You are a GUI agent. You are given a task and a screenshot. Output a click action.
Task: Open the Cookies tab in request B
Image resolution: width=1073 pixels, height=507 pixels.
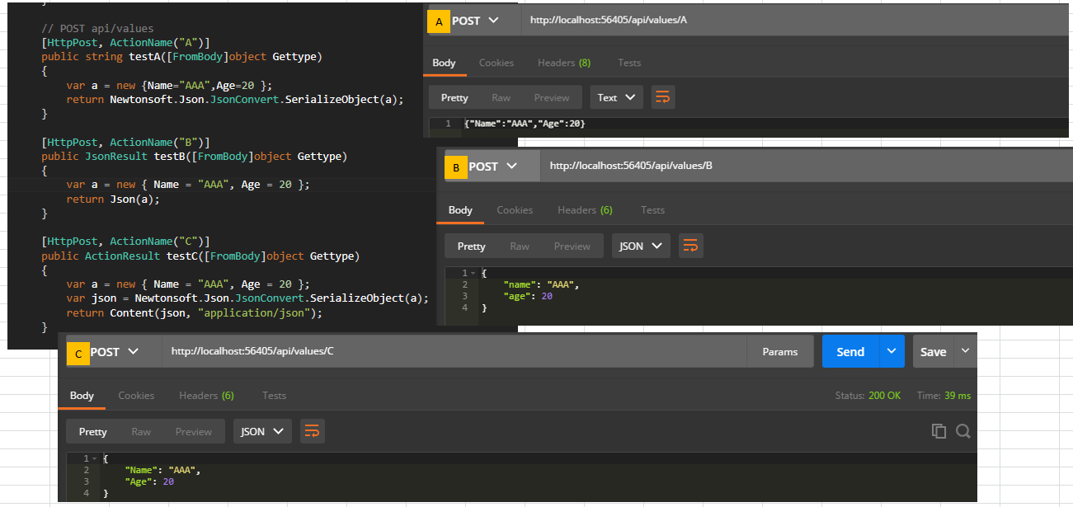(515, 210)
